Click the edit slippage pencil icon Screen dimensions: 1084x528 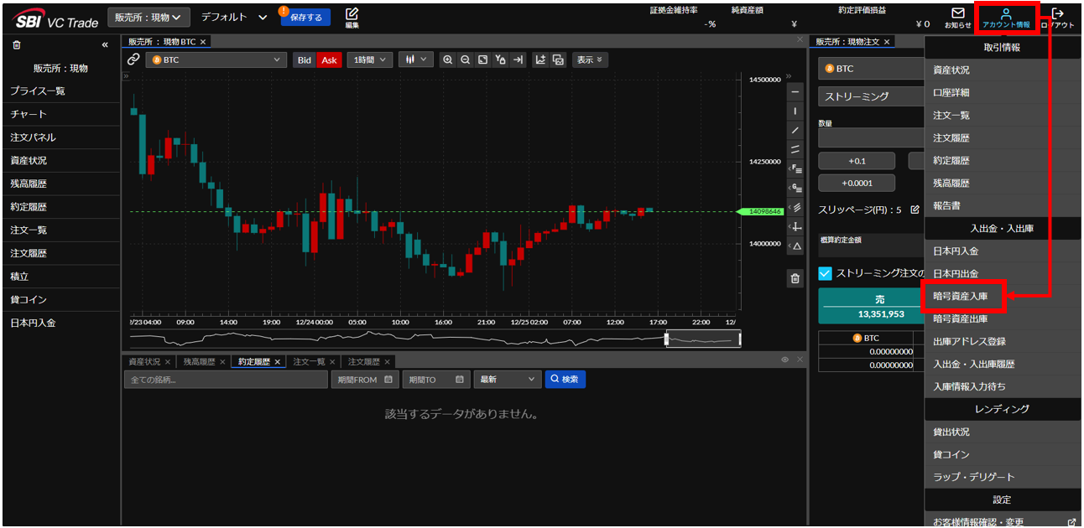coord(915,210)
